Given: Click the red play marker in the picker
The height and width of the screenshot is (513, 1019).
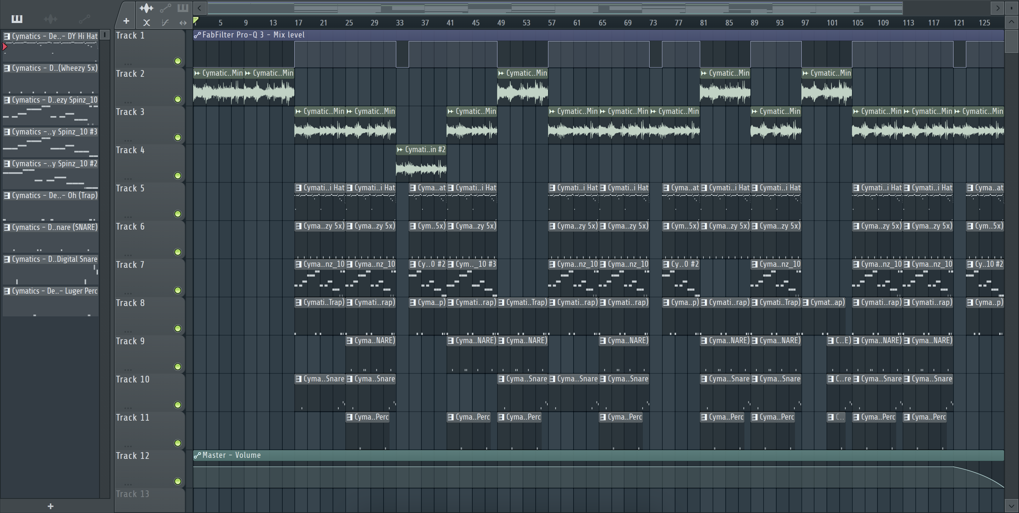Looking at the screenshot, I should pos(4,47).
